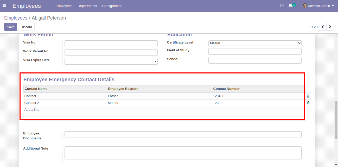Open the activities clock icon

282,6
